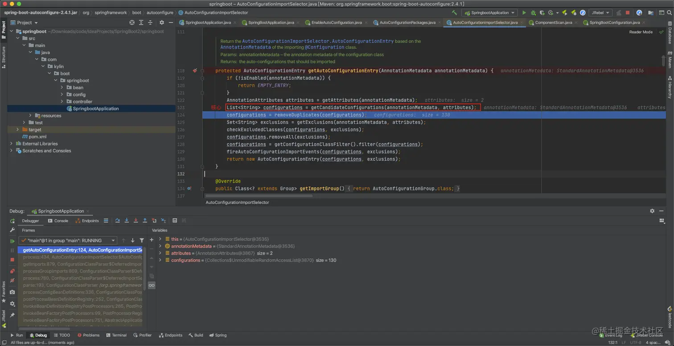Image resolution: width=674 pixels, height=346 pixels.
Task: Open View Breakpoints in the debug sidebar
Action: click(12, 271)
